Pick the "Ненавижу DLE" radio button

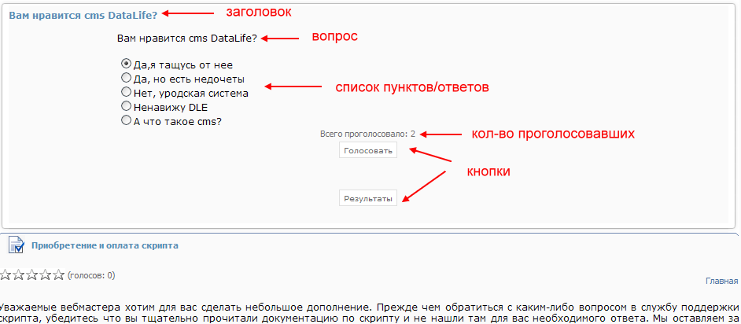126,106
